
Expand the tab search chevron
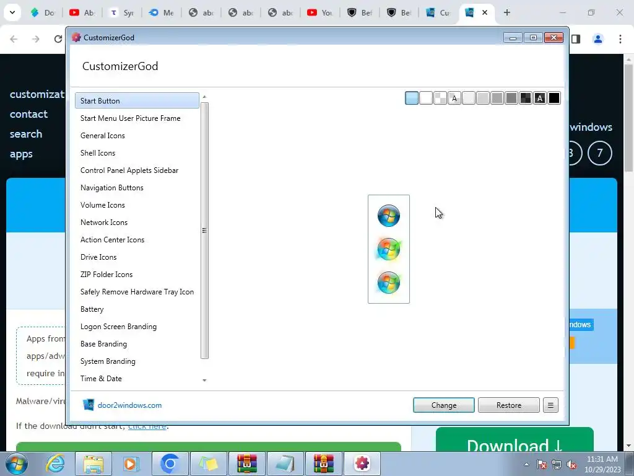click(x=12, y=12)
